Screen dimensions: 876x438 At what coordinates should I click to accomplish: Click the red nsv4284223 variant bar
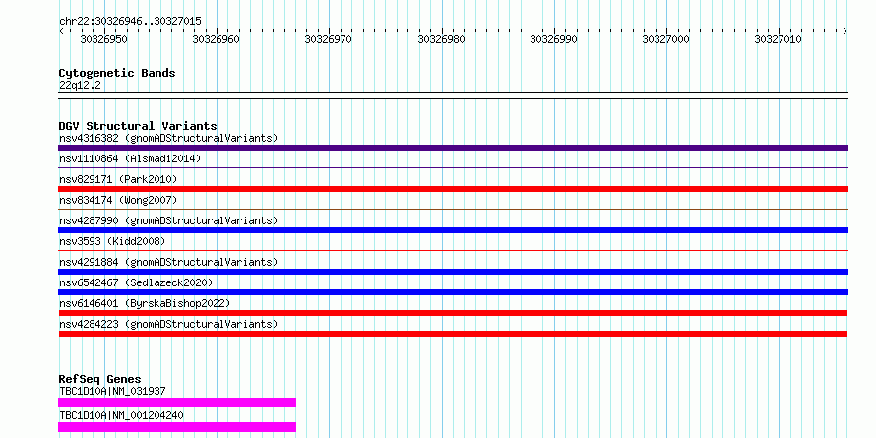pyautogui.click(x=453, y=334)
